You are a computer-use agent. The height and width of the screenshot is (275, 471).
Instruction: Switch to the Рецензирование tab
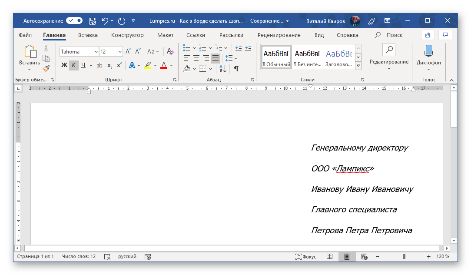[279, 35]
